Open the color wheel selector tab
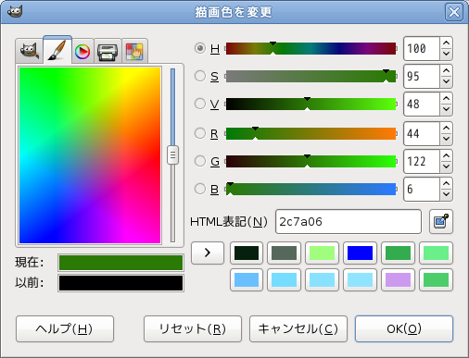The image size is (469, 358). (82, 51)
